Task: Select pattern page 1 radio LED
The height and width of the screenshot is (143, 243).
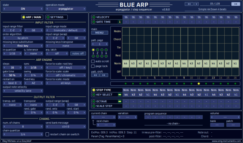Action: point(93,50)
